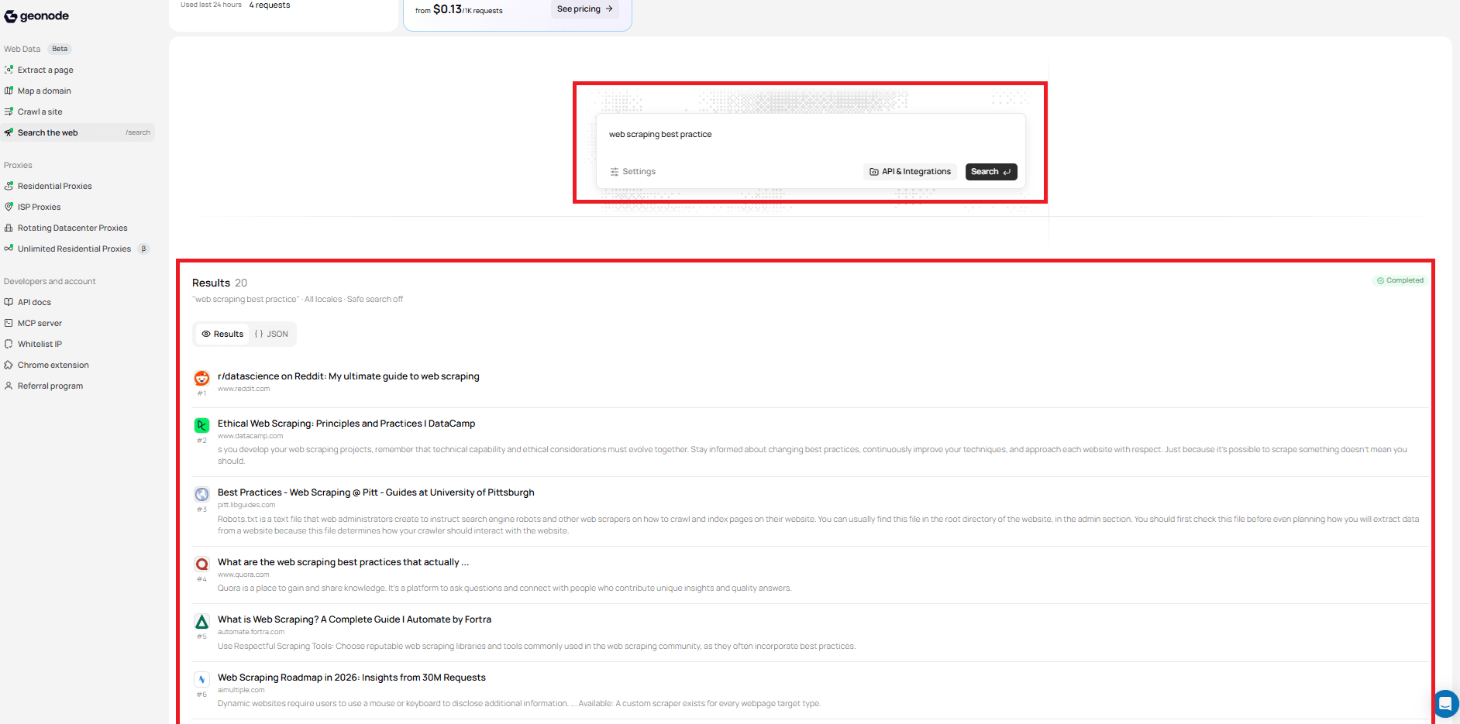Viewport: 1460px width, 724px height.
Task: Click the Rotating Datacenter Proxies icon
Action: pos(9,228)
